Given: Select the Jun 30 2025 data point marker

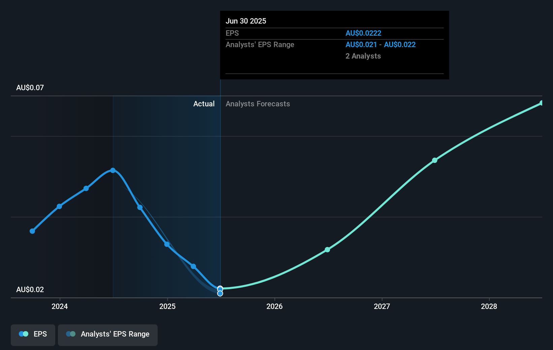Looking at the screenshot, I should [220, 289].
